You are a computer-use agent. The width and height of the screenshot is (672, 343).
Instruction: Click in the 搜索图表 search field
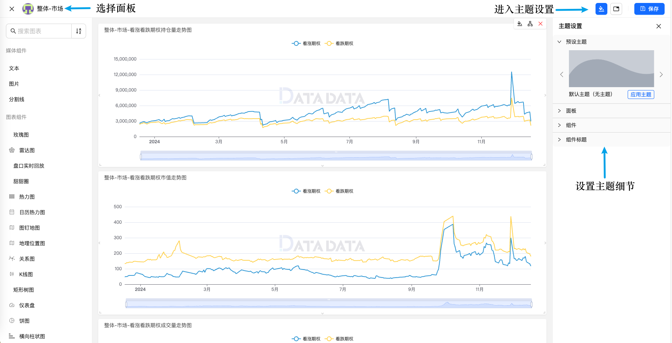coord(39,31)
